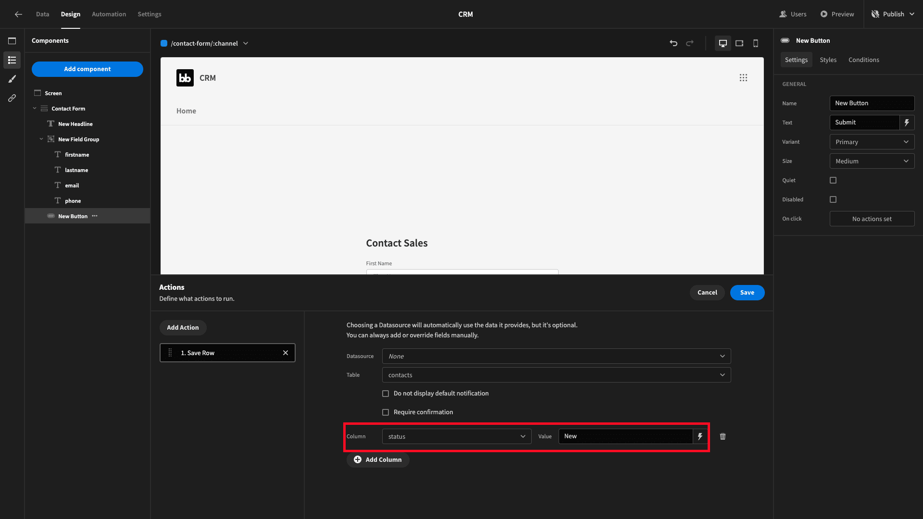Image resolution: width=923 pixels, height=519 pixels.
Task: Switch to mobile preview icon
Action: [x=756, y=43]
